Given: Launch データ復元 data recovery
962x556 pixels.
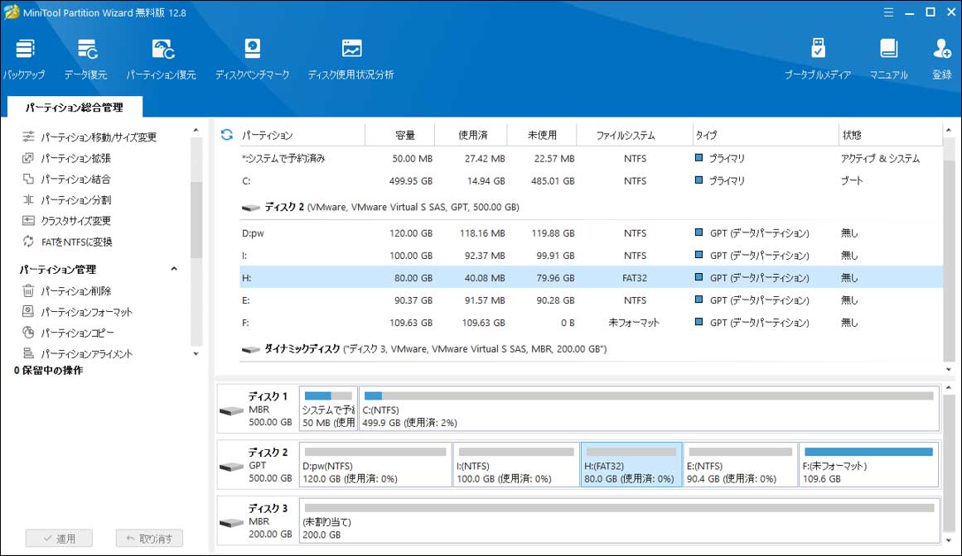Looking at the screenshot, I should pyautogui.click(x=86, y=59).
